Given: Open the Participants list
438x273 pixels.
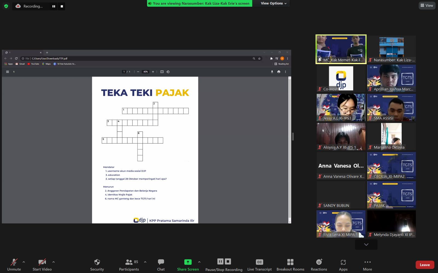Looking at the screenshot, I should point(129,265).
